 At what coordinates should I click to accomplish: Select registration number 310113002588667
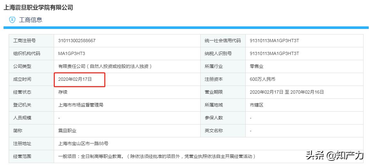point(77,41)
